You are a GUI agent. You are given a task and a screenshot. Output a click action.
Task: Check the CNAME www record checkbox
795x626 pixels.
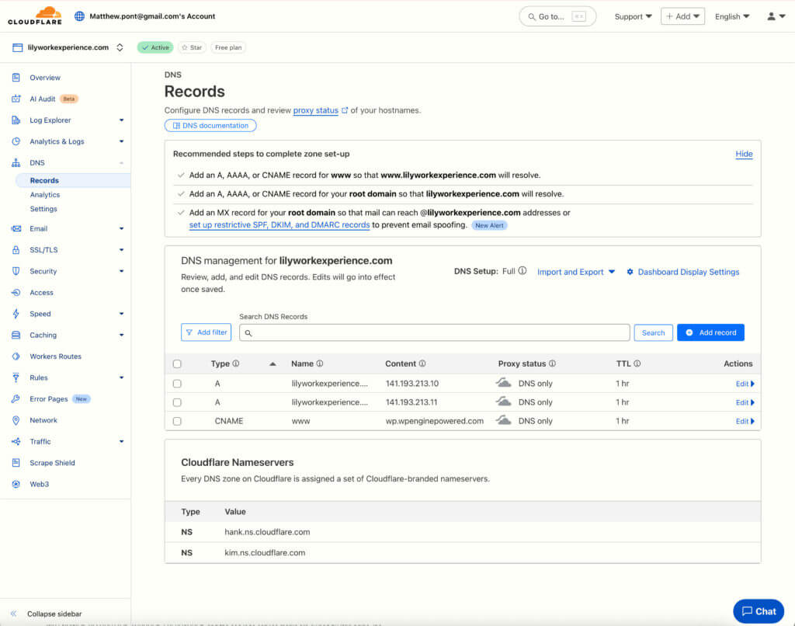[x=177, y=421]
